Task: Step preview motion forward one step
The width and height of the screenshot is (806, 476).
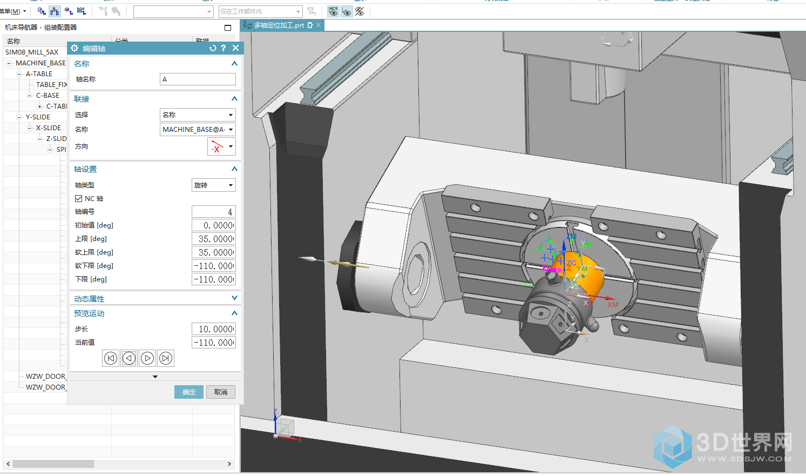Action: point(147,358)
